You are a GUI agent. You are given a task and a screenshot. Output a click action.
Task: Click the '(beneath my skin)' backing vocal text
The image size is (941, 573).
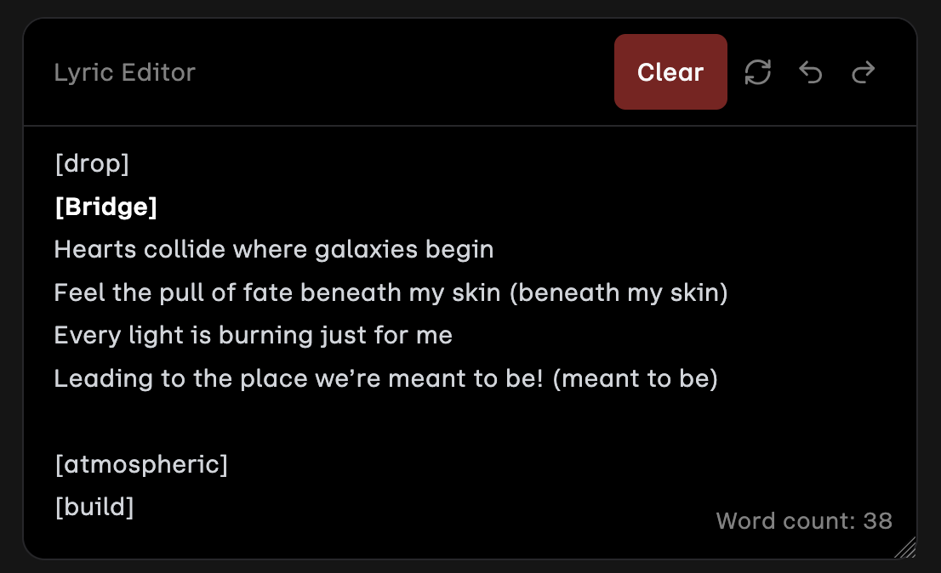tap(622, 293)
